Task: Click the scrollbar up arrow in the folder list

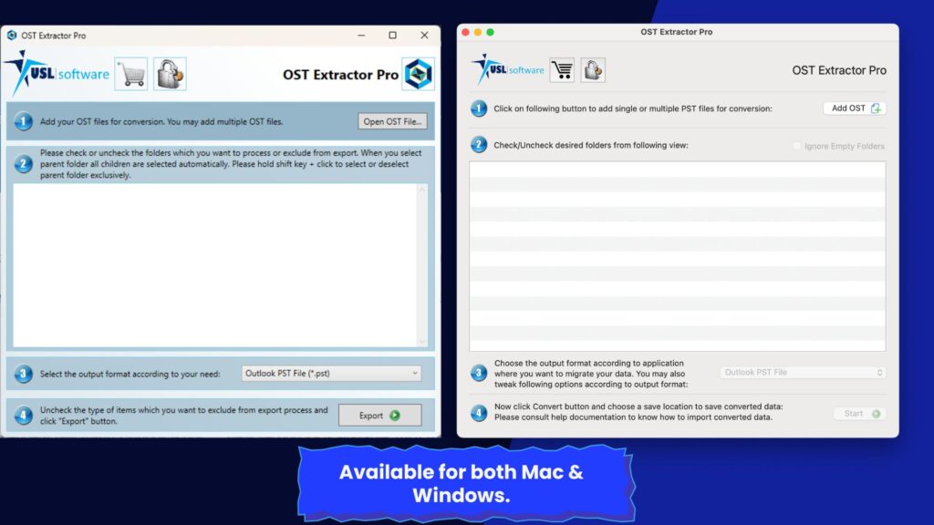Action: point(422,190)
